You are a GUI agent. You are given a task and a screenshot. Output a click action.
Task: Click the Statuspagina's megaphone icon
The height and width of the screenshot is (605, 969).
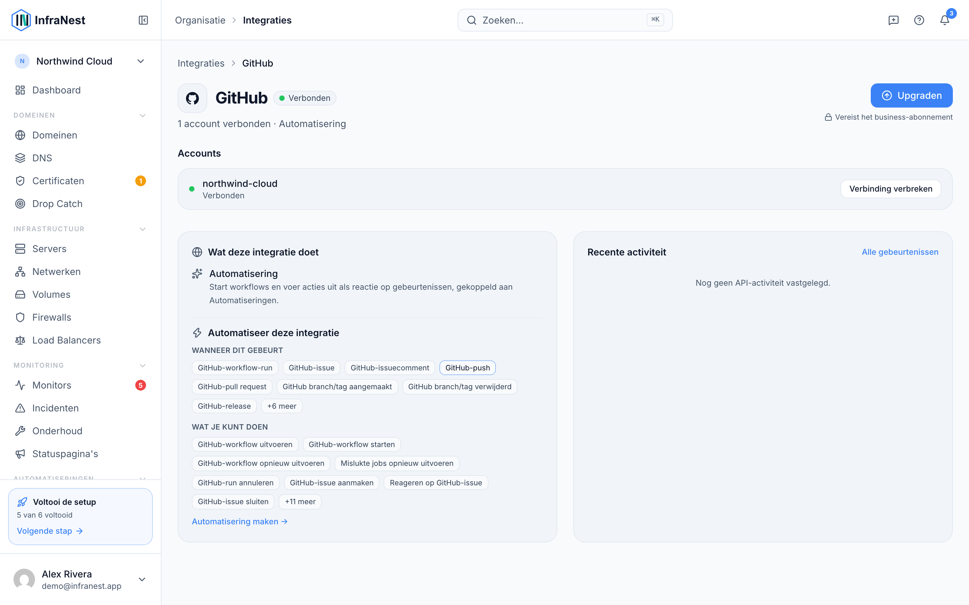[x=20, y=454]
